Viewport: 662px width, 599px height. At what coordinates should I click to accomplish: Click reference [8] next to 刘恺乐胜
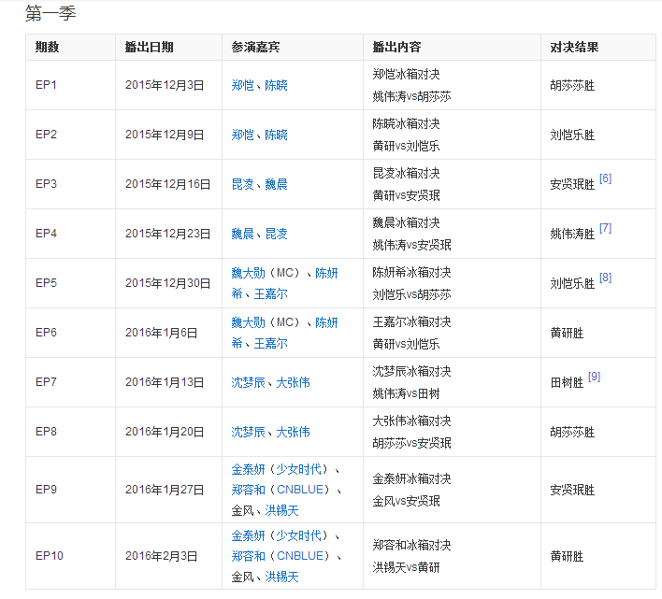tap(605, 278)
